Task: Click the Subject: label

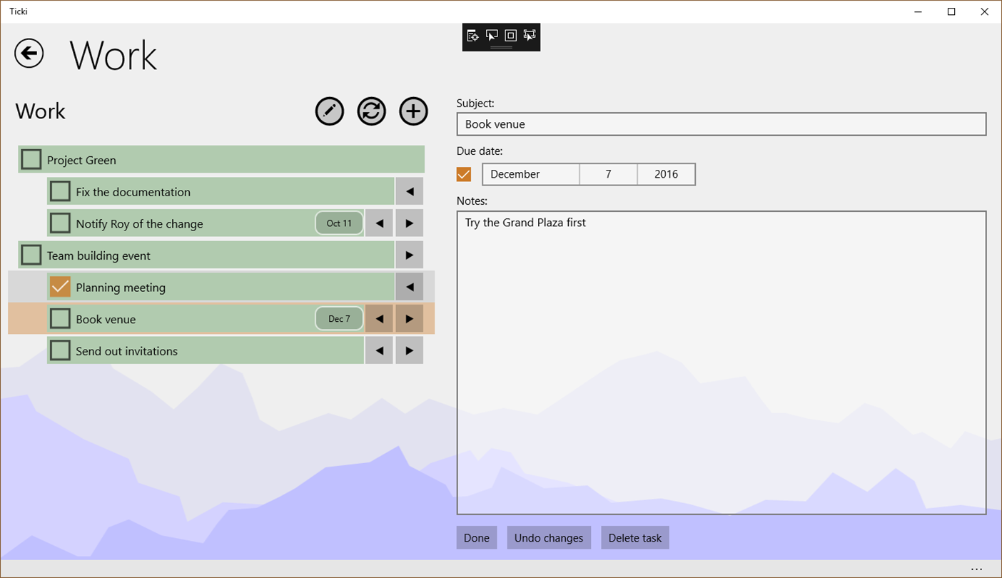Action: click(x=475, y=103)
